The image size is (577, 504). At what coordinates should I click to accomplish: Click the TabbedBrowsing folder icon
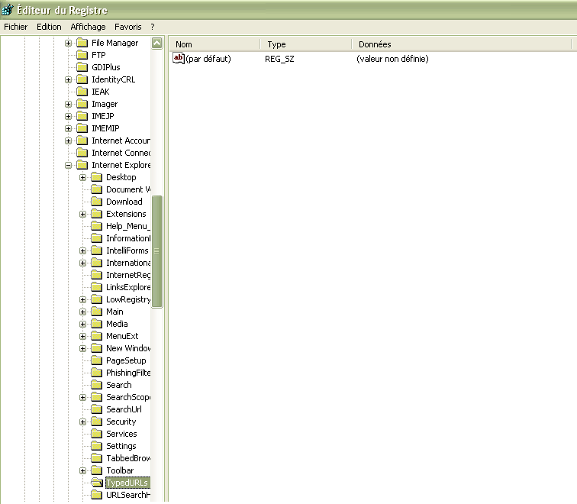click(97, 458)
